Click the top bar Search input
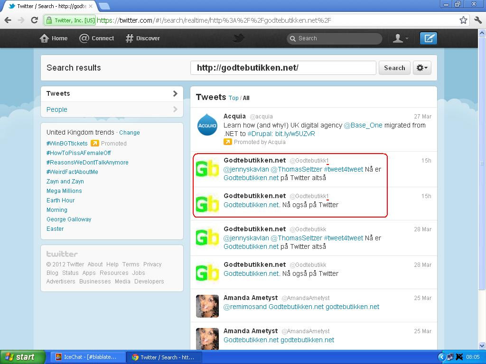This screenshot has width=486, height=364. (x=335, y=39)
